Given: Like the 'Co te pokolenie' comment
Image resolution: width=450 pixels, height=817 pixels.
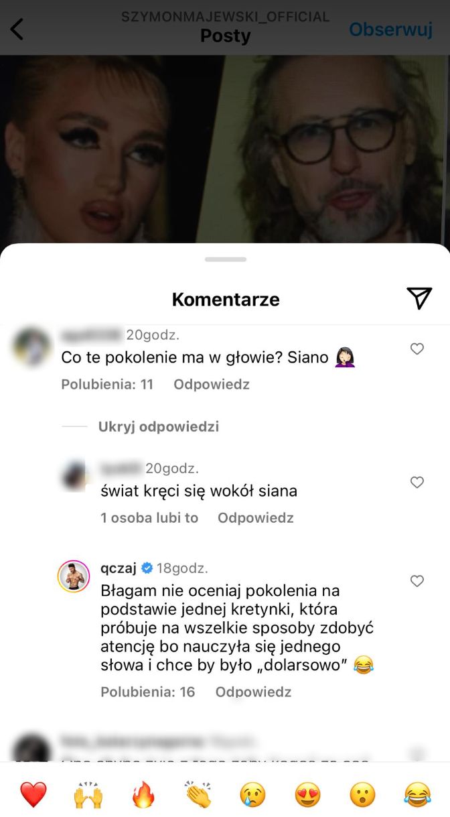Looking at the screenshot, I should click(x=417, y=349).
